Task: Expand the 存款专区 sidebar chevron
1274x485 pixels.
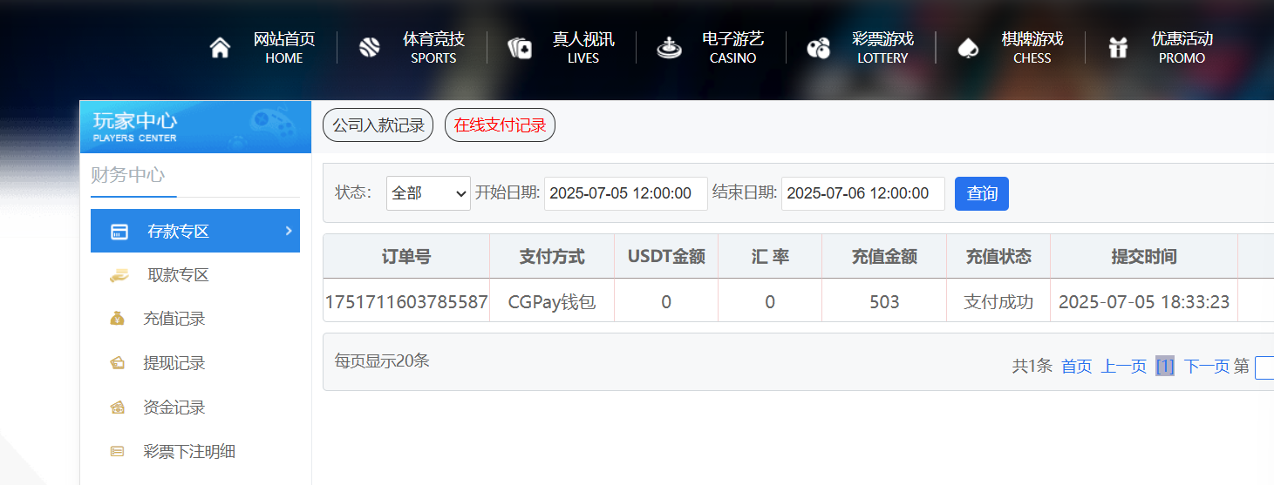Action: pos(289,231)
